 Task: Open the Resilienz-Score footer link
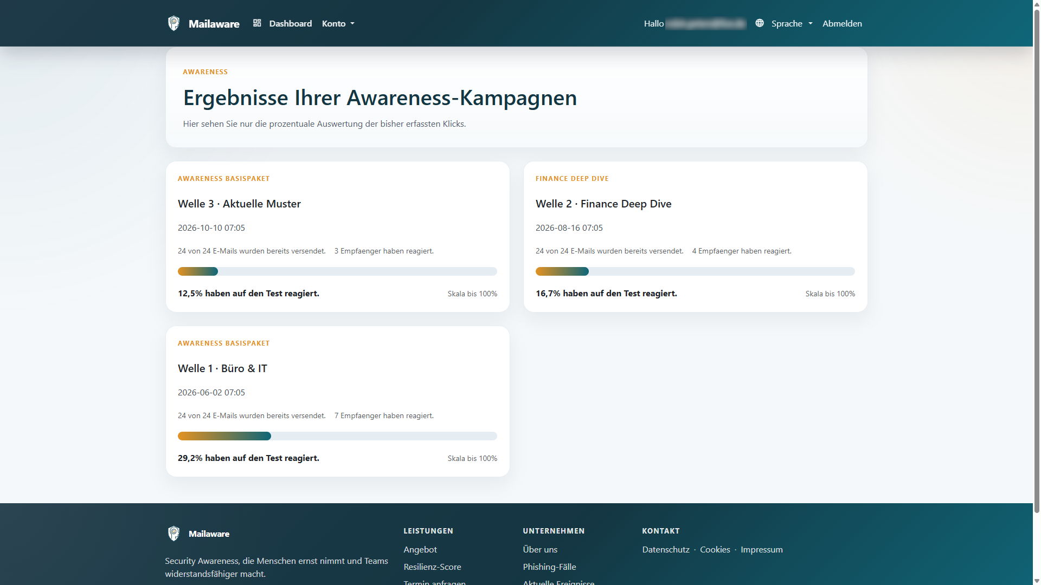pyautogui.click(x=433, y=567)
